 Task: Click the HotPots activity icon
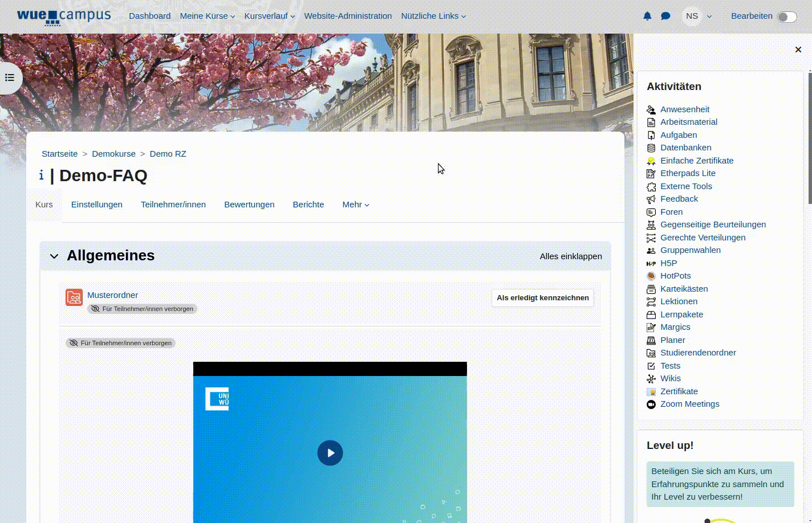coord(651,276)
